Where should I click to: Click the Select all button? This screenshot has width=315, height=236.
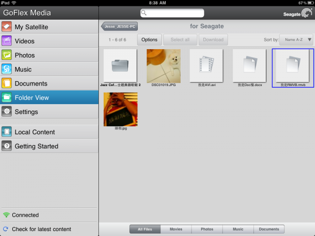[x=180, y=40]
